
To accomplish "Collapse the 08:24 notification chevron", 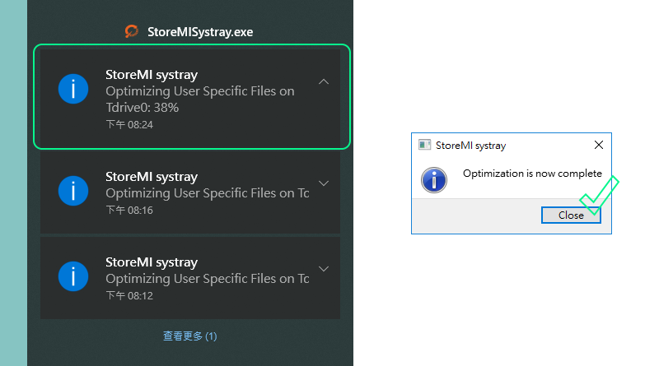I will [324, 81].
